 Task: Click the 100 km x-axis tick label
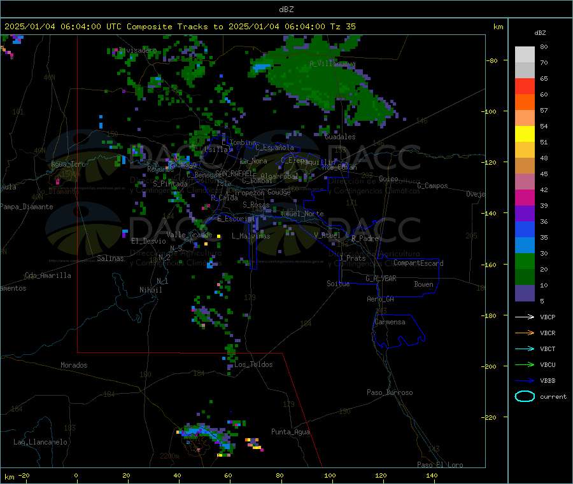tap(330, 476)
